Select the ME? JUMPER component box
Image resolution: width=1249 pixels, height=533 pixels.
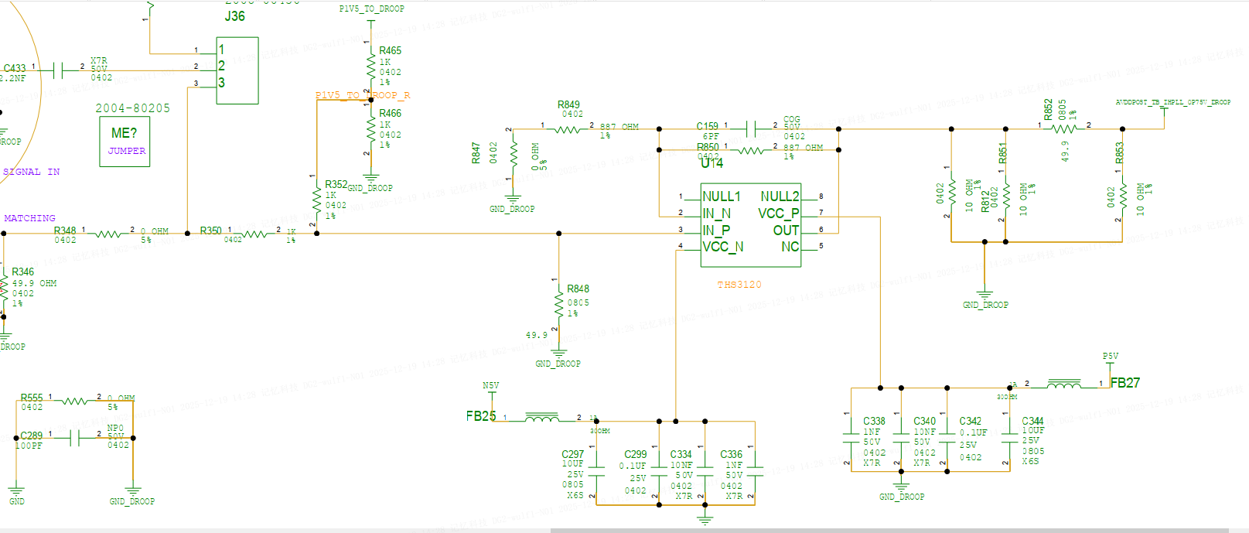click(125, 142)
